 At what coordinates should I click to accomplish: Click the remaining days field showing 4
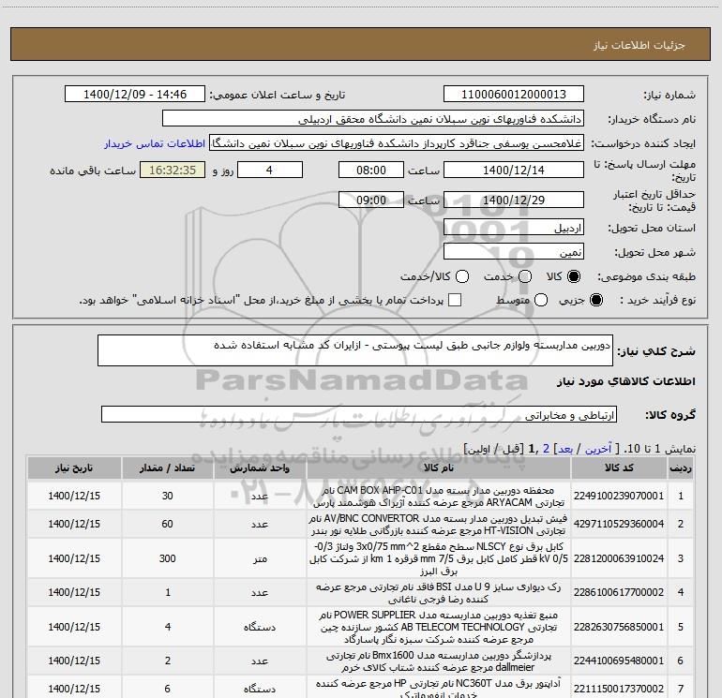[x=270, y=171]
